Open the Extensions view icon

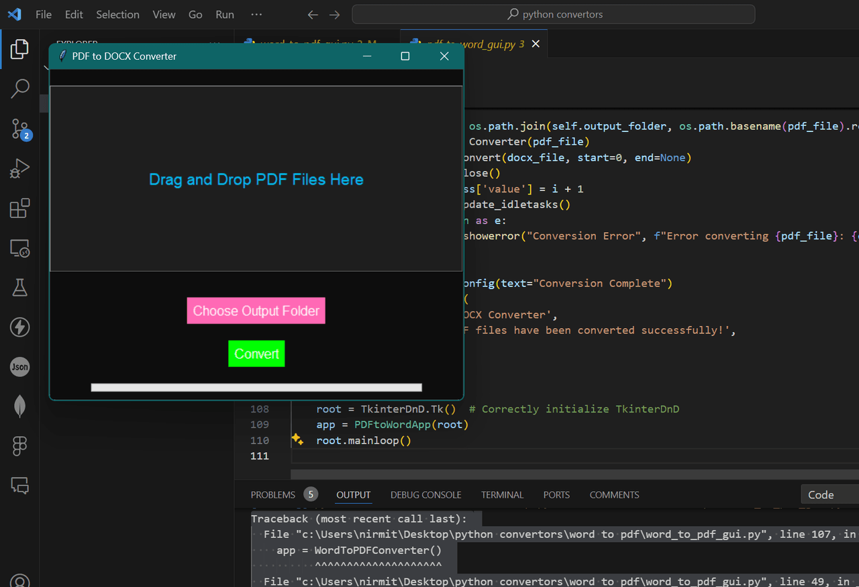[19, 209]
